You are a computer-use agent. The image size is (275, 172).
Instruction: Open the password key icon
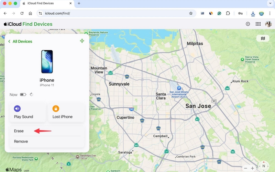click(240, 13)
